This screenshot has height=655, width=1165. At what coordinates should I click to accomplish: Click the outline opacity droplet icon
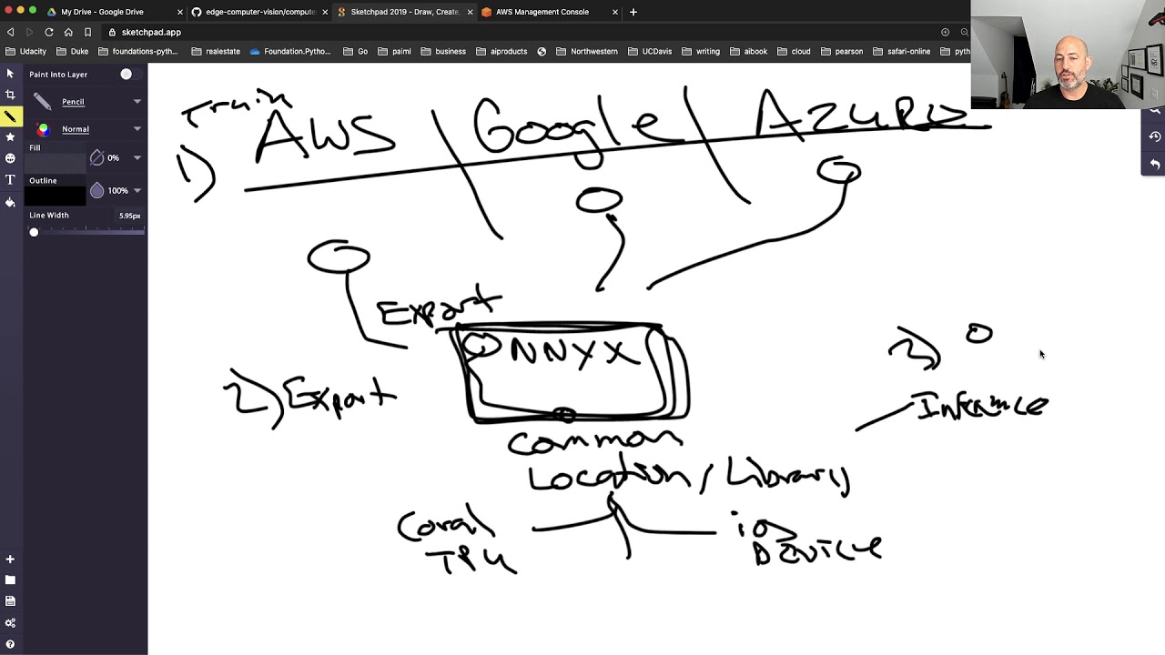click(97, 190)
